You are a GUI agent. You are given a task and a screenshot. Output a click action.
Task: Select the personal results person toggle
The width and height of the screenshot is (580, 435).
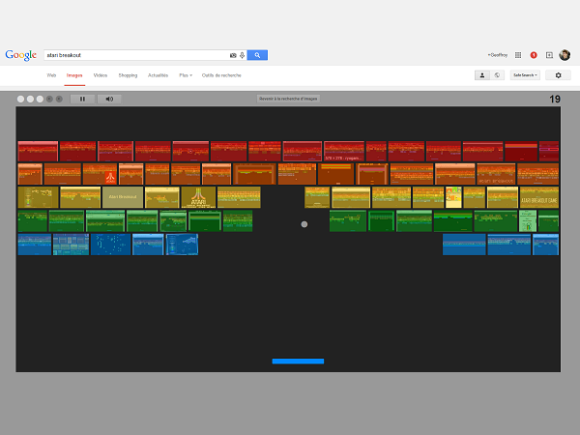482,75
